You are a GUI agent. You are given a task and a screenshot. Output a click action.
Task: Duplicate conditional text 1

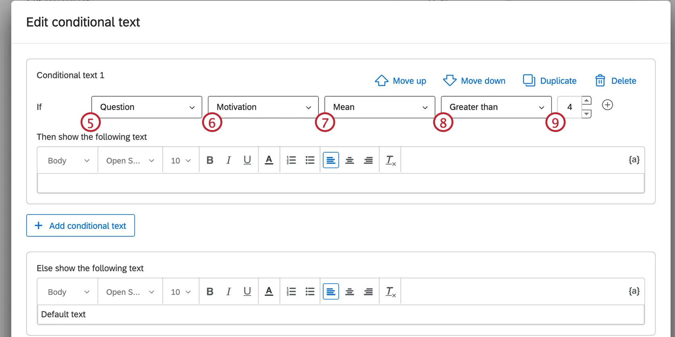[x=550, y=81]
